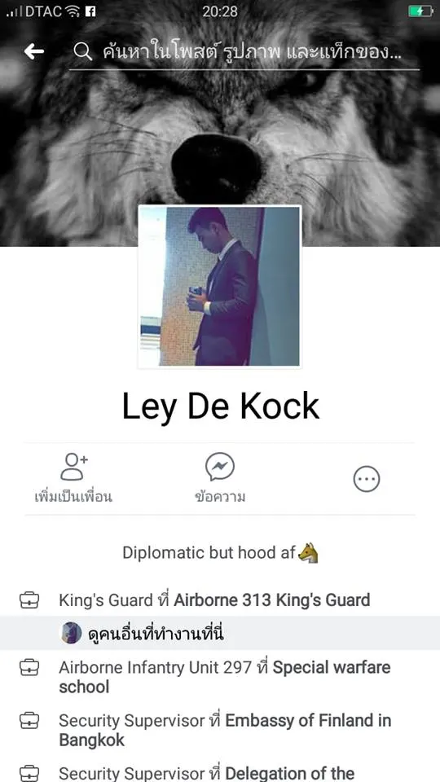Screen dimensions: 440x782
Task: Tap briefcase icon beside Embassy of Finland
Action: pos(29,721)
